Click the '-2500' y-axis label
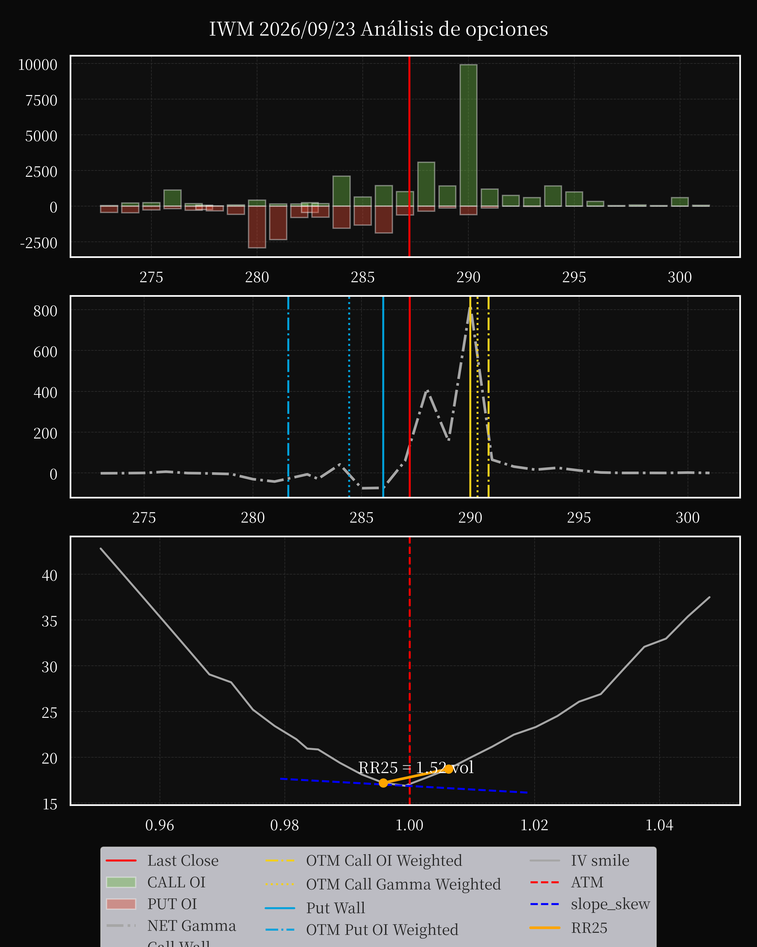757x947 pixels. click(38, 242)
